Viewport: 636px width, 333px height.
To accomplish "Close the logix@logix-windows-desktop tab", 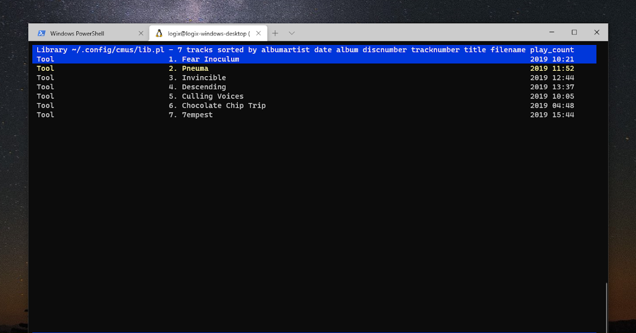I will [258, 33].
